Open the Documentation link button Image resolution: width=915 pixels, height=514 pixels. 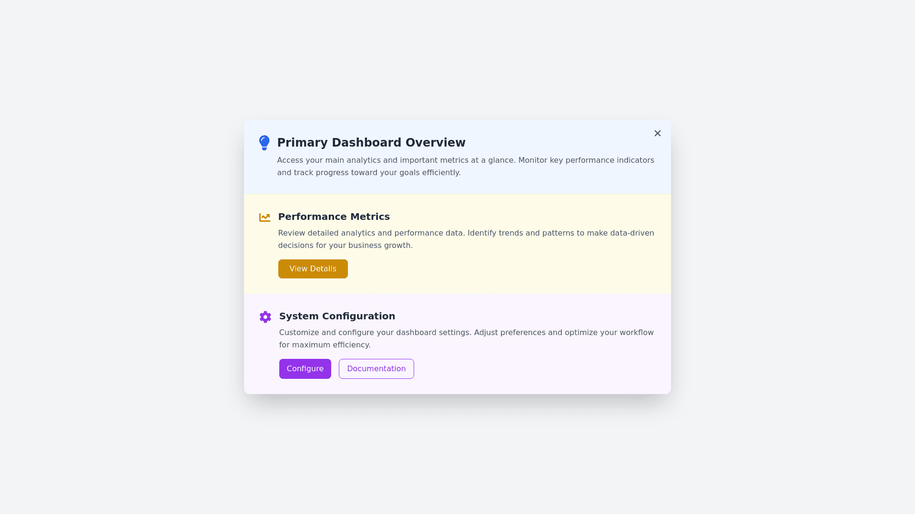(x=376, y=369)
